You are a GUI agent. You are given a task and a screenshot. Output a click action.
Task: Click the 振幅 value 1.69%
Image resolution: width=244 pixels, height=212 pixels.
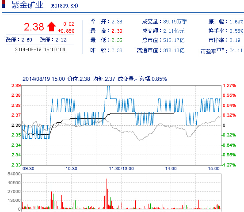[x=236, y=22]
